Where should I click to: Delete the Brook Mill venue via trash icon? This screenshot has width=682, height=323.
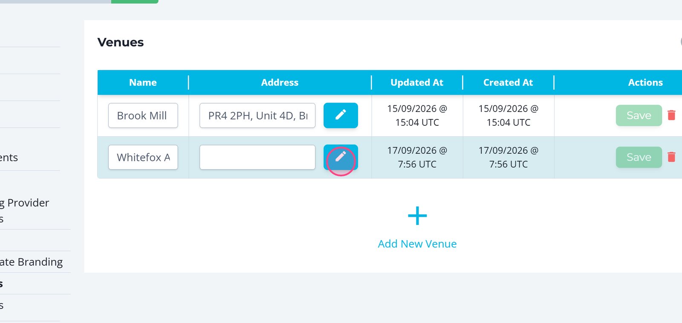click(671, 115)
